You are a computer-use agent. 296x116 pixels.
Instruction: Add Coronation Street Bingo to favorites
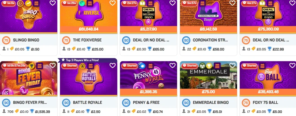tap(232, 3)
